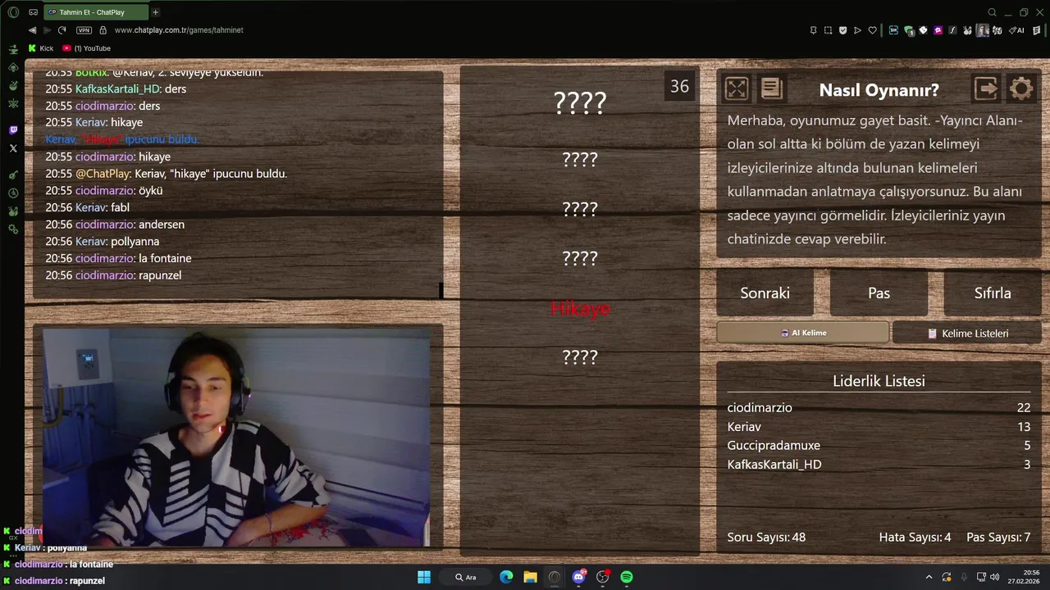This screenshot has width=1050, height=590.
Task: Click KafkasKartali_HD in the leaderboard
Action: [774, 465]
